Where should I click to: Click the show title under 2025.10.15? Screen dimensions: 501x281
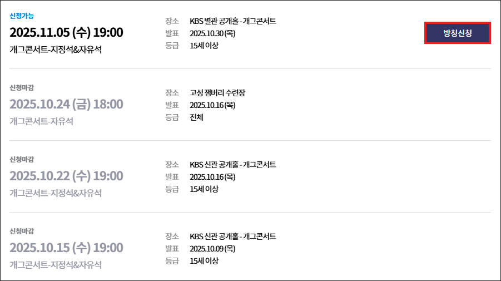point(56,265)
